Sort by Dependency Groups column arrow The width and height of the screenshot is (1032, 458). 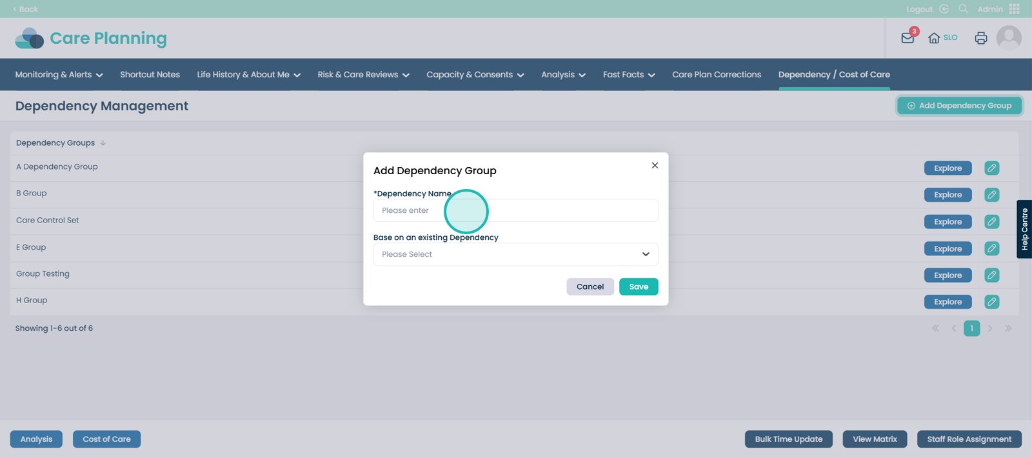[x=103, y=143]
